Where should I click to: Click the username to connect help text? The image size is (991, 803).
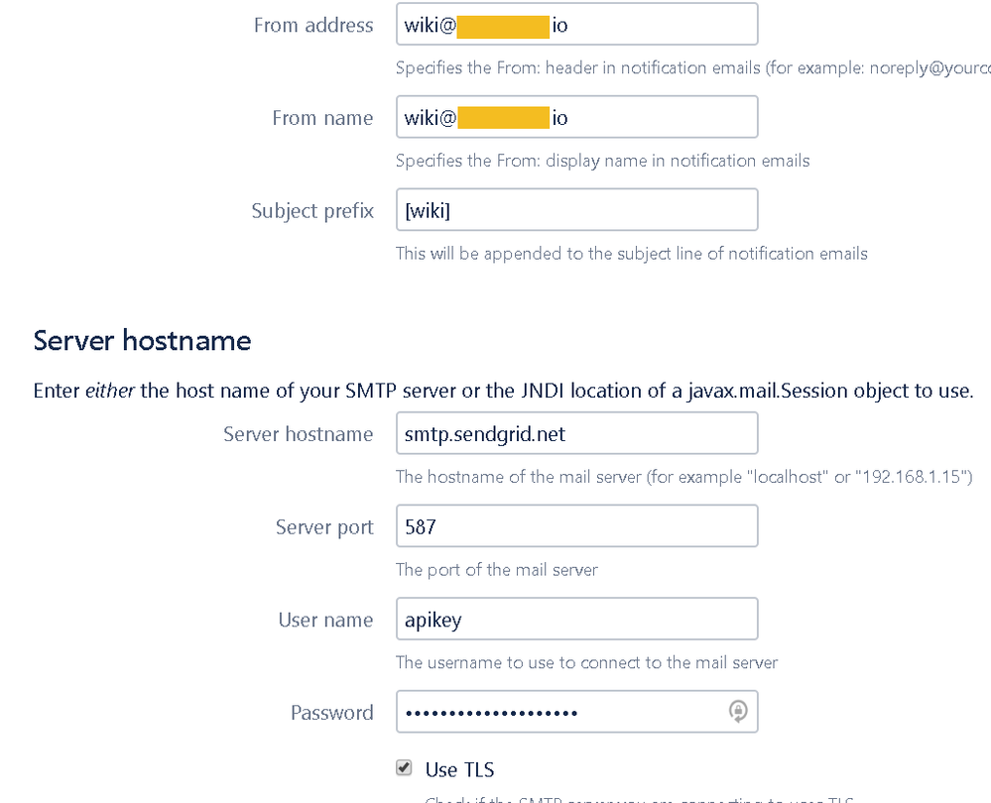[x=586, y=663]
